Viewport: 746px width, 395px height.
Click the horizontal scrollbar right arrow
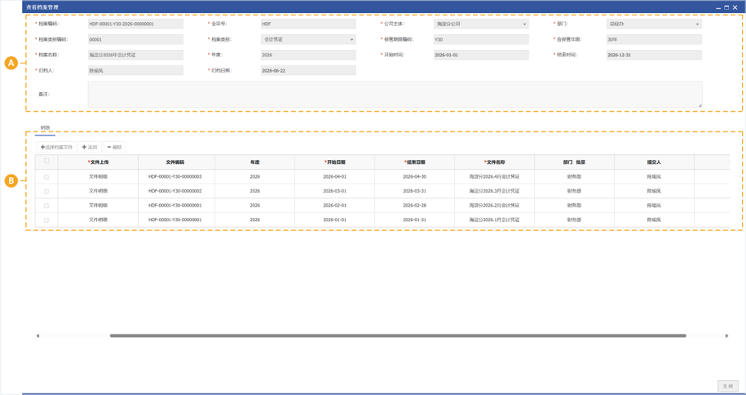(x=726, y=336)
